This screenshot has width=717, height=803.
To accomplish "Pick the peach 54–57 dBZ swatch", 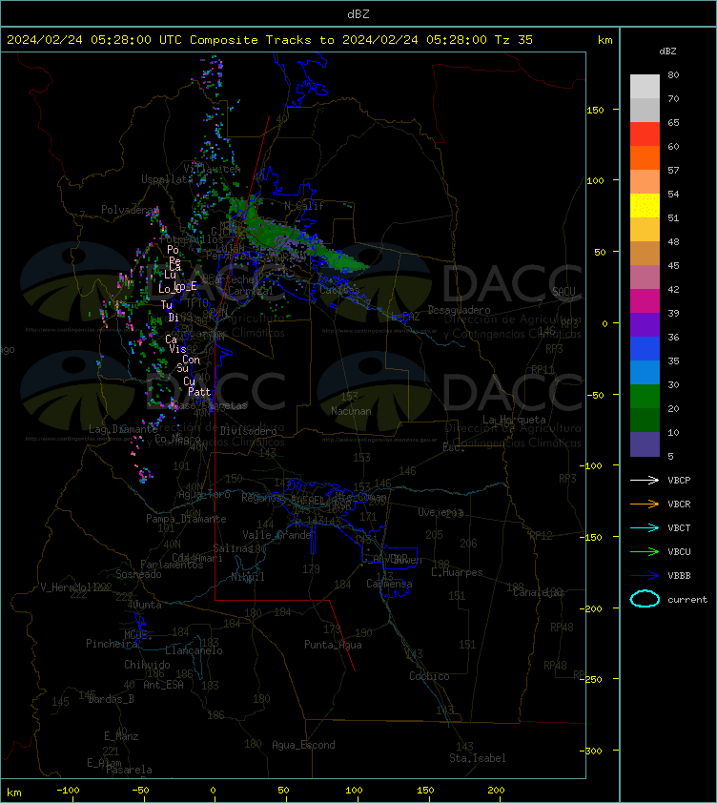I will (x=645, y=182).
